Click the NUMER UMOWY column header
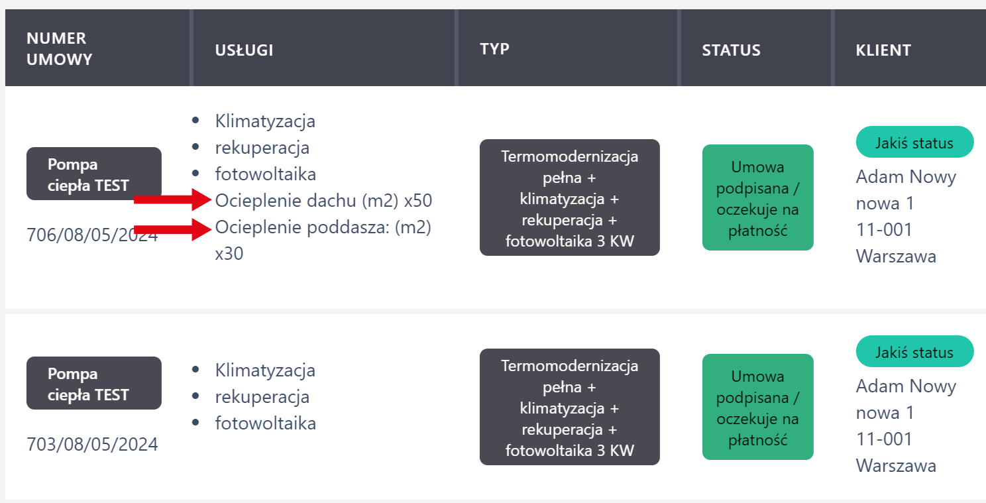This screenshot has height=503, width=986. (59, 49)
